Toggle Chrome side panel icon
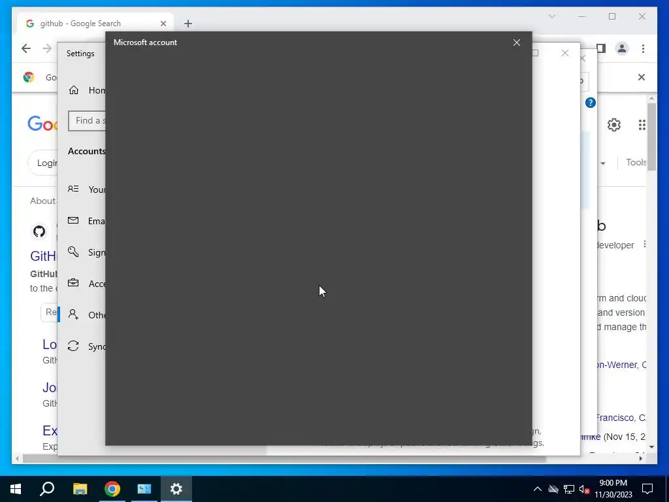 click(x=601, y=48)
